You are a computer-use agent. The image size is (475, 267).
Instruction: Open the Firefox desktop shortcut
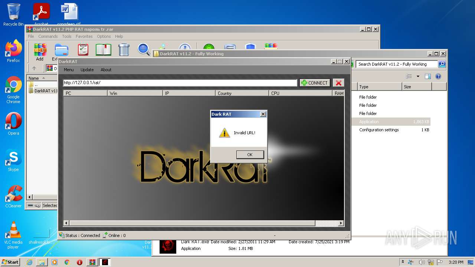(13, 51)
